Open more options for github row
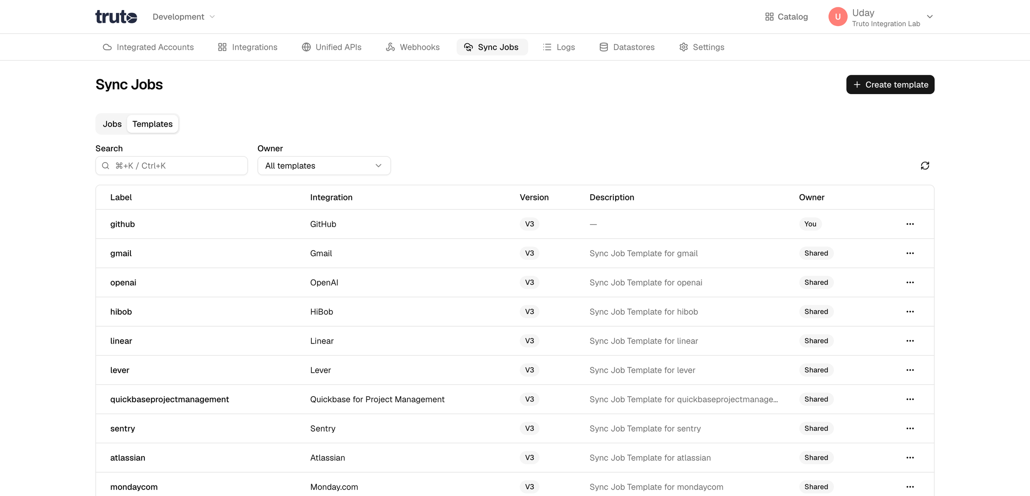This screenshot has height=496, width=1030. point(910,224)
